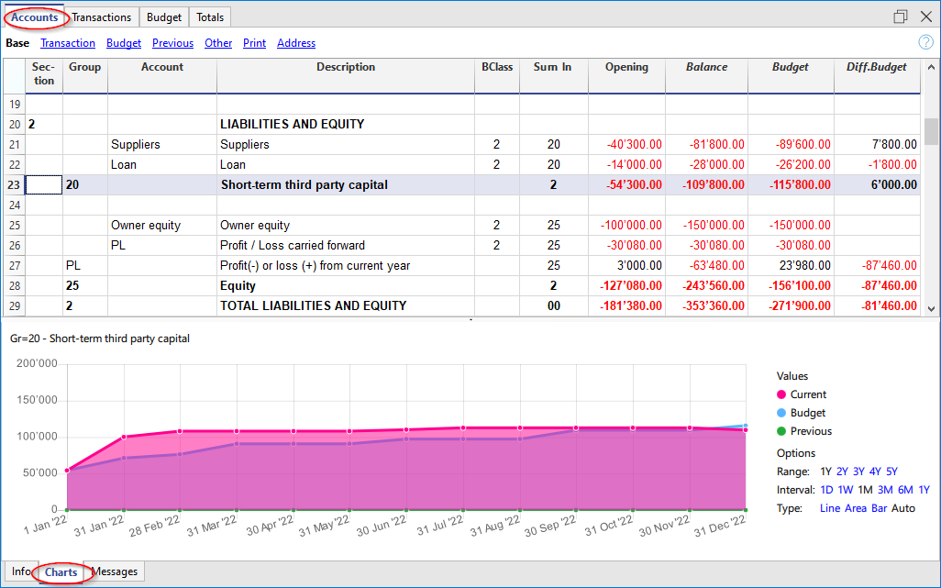Set chart range to 2Y
Screen dimensions: 941x588
[842, 472]
